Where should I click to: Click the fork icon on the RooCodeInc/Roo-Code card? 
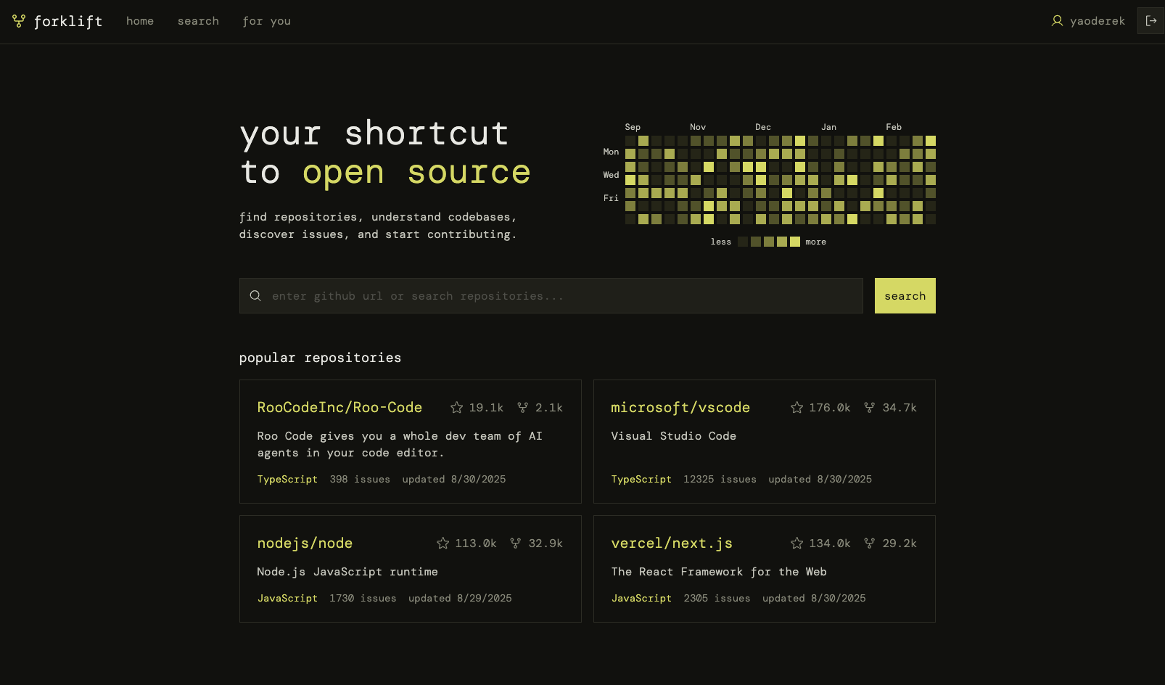(522, 408)
